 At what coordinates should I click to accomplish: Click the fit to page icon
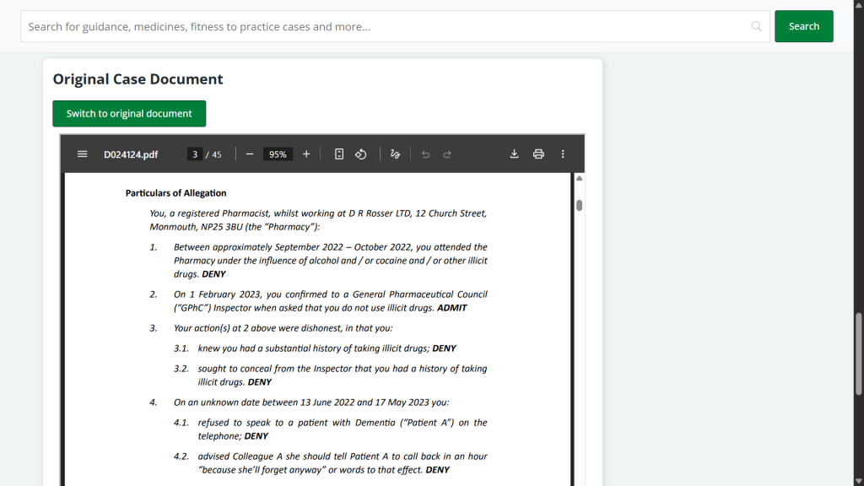click(339, 154)
